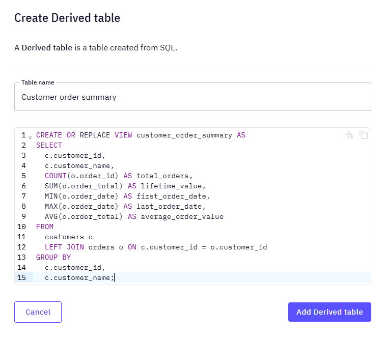This screenshot has width=385, height=338.
Task: Copy SQL with the copy icon
Action: [364, 135]
